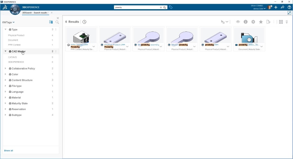Expand the File type group

tap(5, 86)
